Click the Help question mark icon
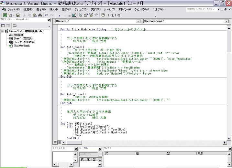This screenshot has width=232, height=168. 103,15
